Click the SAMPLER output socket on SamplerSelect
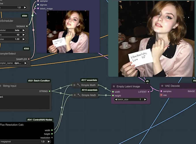 point(29,59)
